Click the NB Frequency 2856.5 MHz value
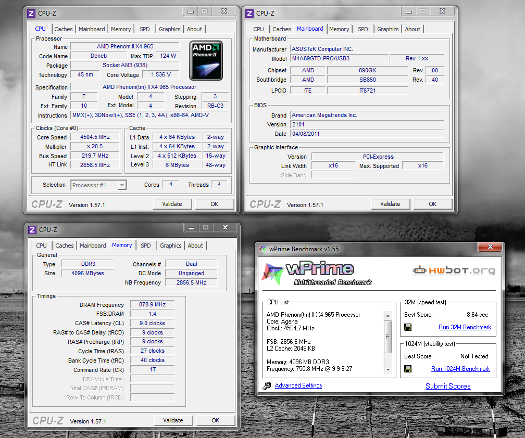Image resolution: width=525 pixels, height=438 pixels. (x=191, y=282)
